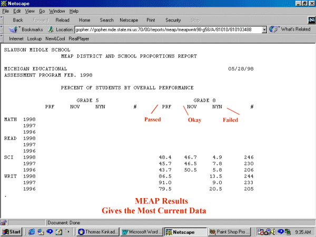Click inside the Location URL field

point(167,29)
